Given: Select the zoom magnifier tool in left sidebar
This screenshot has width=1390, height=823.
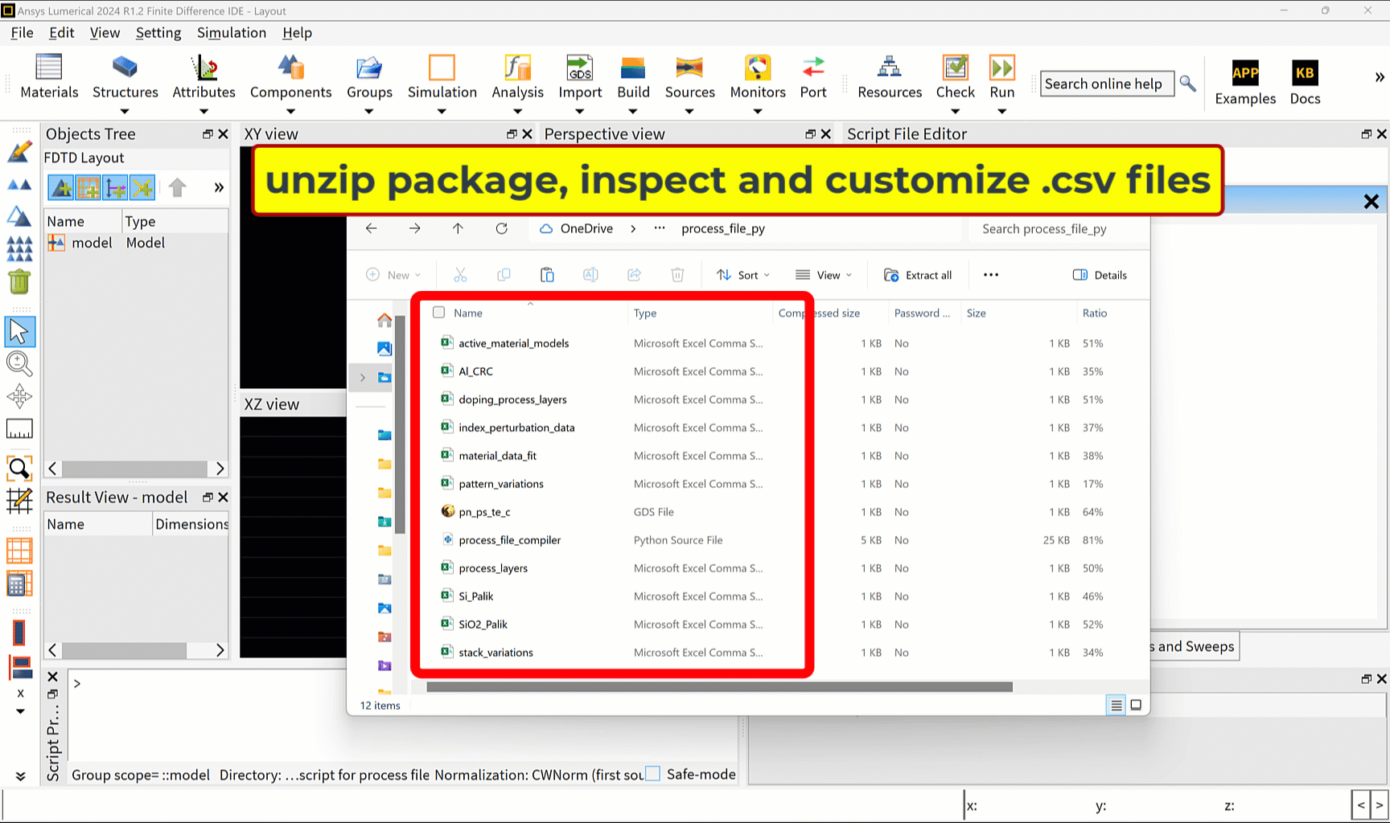Looking at the screenshot, I should click(19, 364).
